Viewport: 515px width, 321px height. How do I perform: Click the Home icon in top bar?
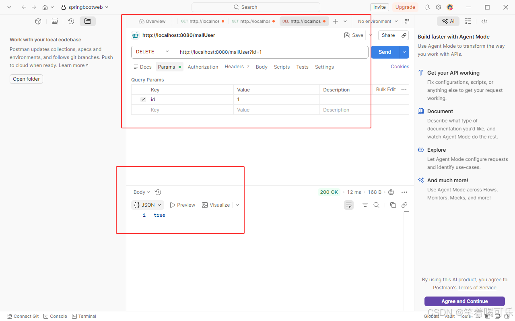(x=45, y=7)
